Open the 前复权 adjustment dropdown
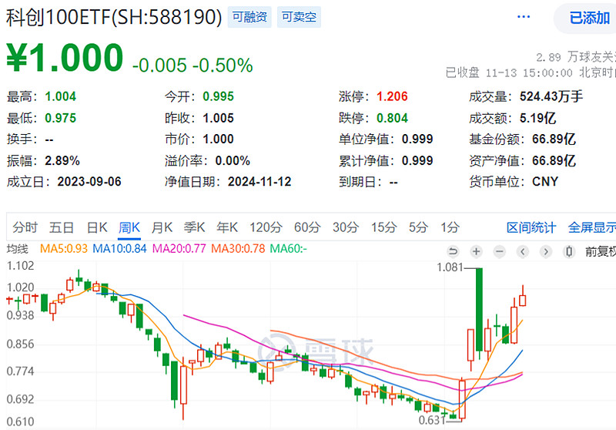 click(x=601, y=251)
